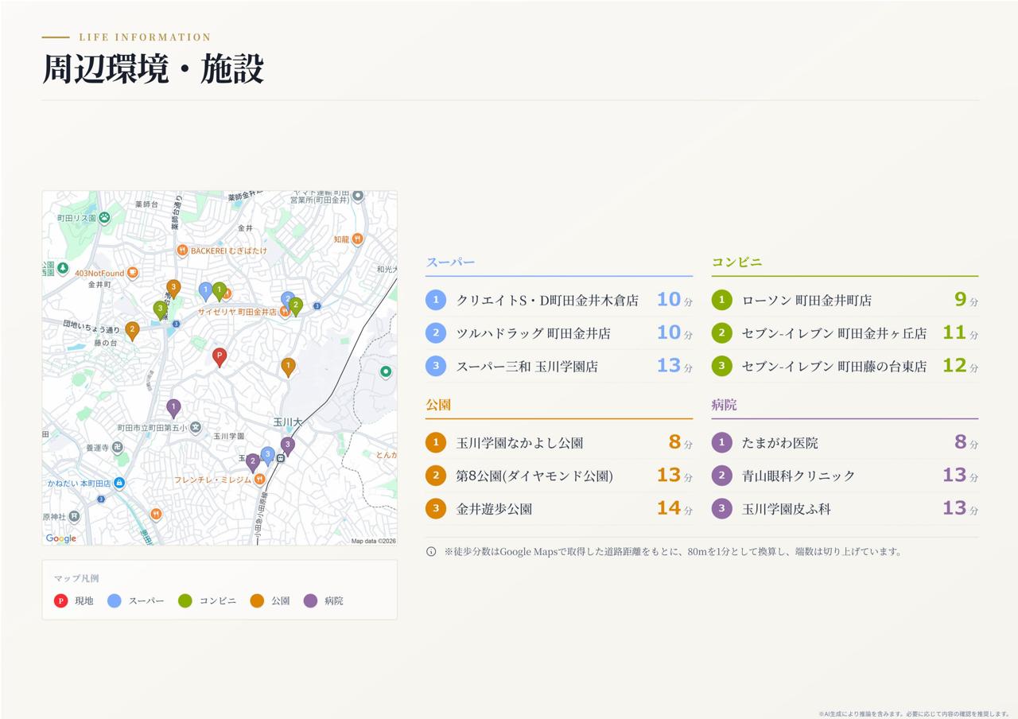Click the LIFE INFORMATION section label

coord(145,37)
